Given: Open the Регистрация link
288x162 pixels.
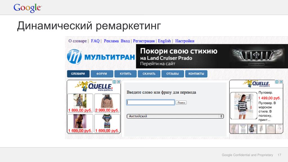Looking at the screenshot, I should pos(144,41).
